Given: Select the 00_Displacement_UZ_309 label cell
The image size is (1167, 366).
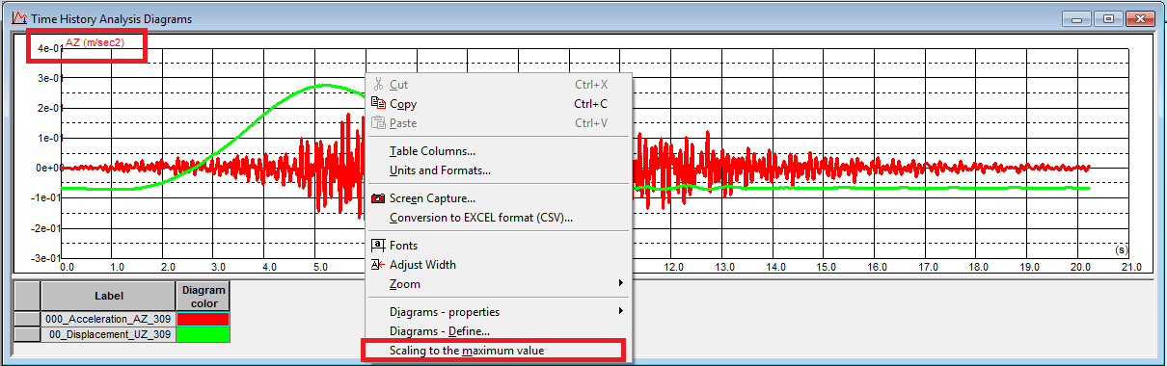Looking at the screenshot, I should pos(108,334).
